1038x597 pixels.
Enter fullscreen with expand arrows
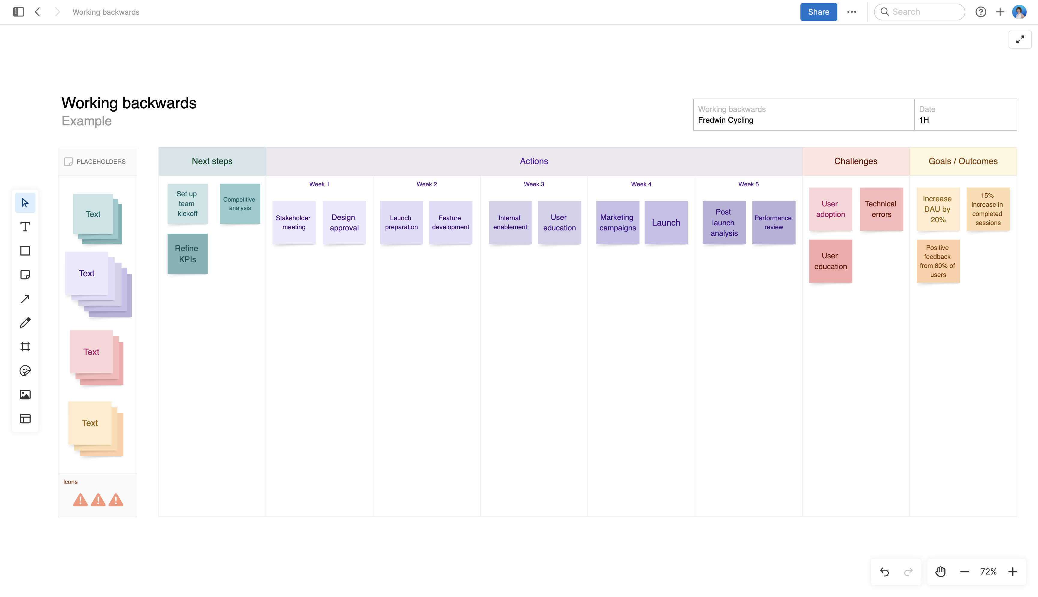pos(1020,39)
